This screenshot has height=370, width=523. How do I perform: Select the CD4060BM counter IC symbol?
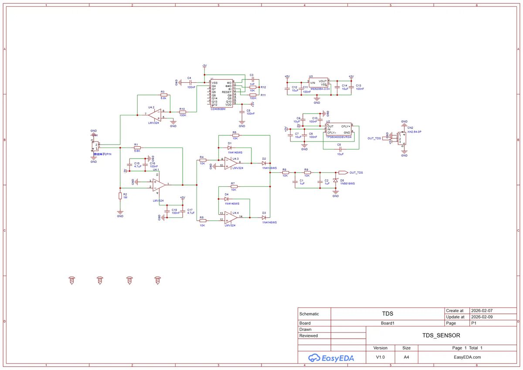coord(221,93)
